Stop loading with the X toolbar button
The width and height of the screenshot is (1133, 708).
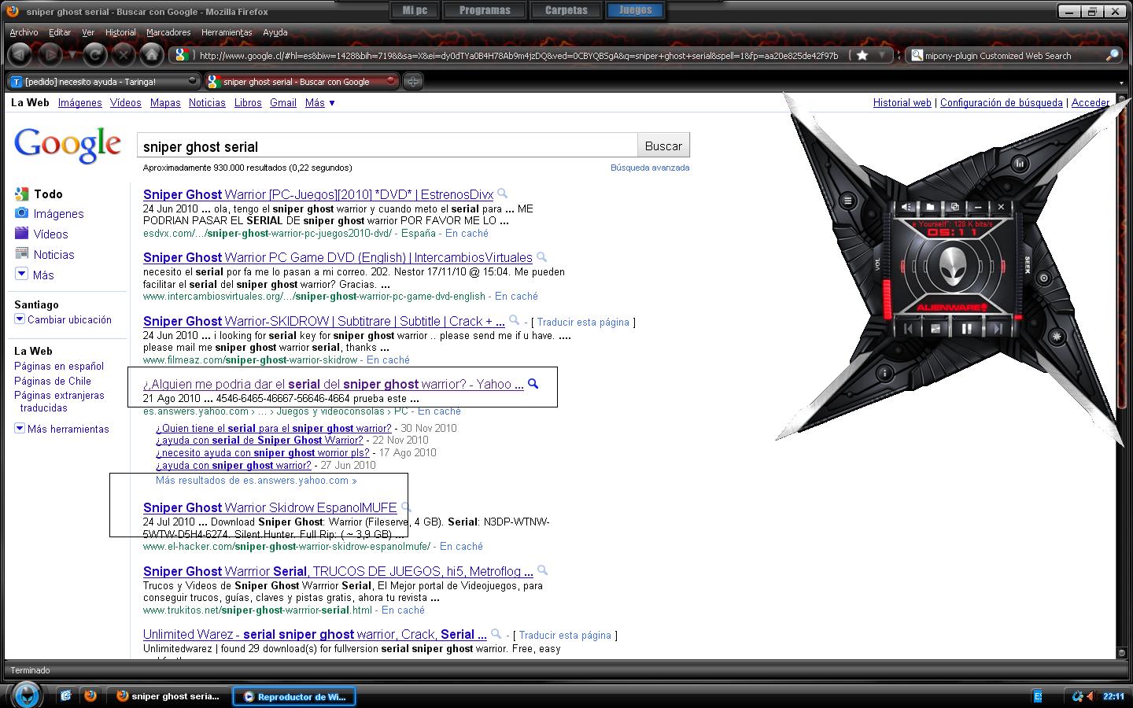click(123, 54)
